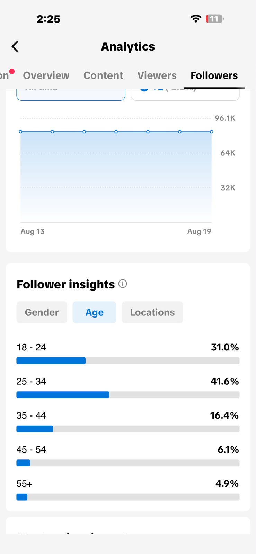
Task: Select the partially hidden net followers card
Action: coord(185,95)
